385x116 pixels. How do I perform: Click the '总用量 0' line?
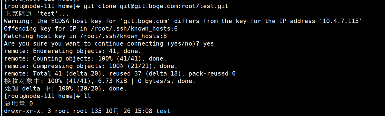18,103
